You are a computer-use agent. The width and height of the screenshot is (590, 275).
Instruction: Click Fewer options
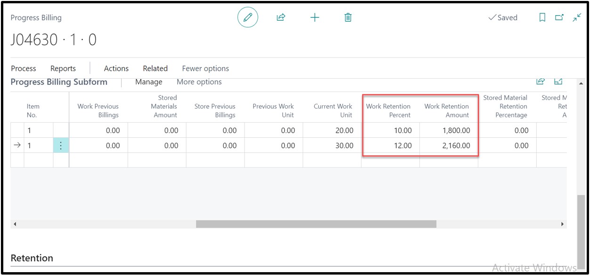click(205, 68)
